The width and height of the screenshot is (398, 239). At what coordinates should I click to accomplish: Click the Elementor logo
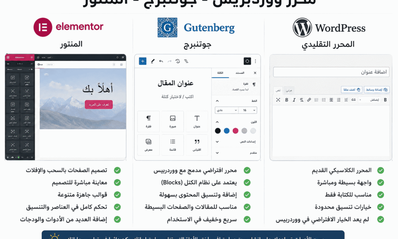click(68, 27)
